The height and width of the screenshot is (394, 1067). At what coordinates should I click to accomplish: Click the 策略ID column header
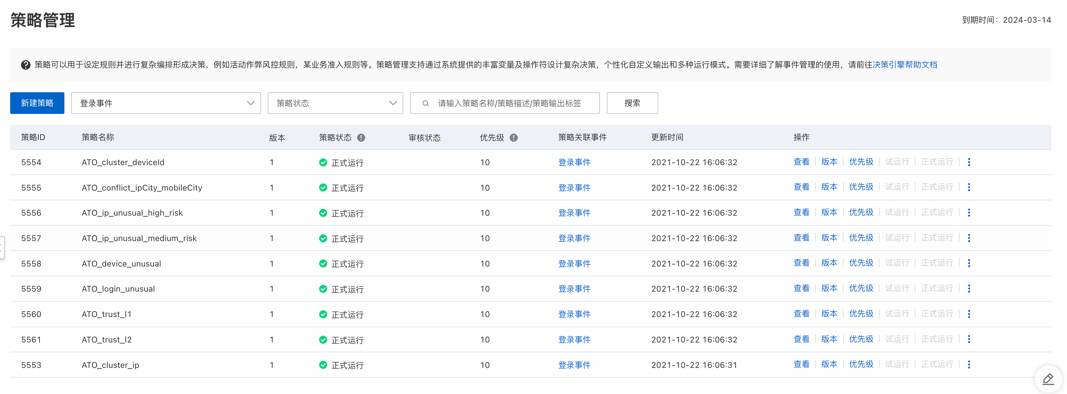click(x=33, y=138)
